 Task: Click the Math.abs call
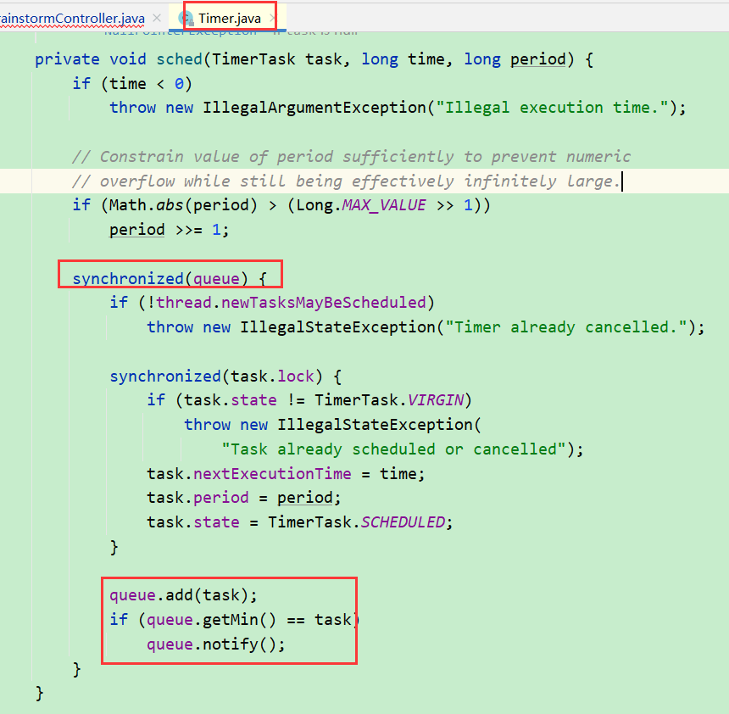183,205
